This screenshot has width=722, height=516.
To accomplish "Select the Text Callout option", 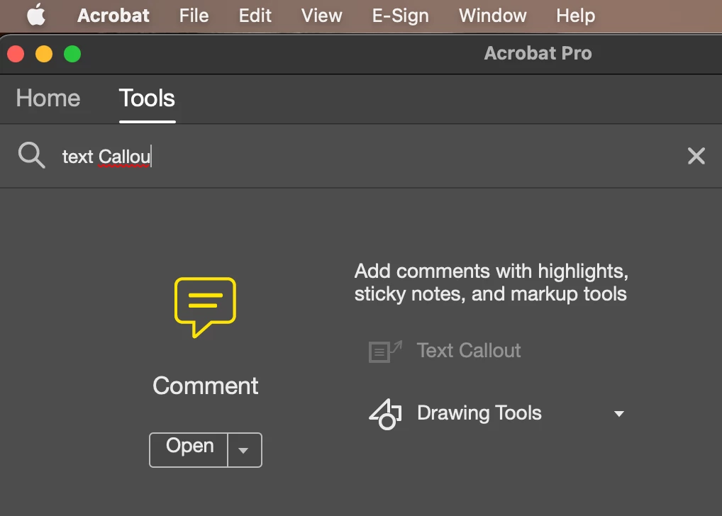I will (x=469, y=351).
